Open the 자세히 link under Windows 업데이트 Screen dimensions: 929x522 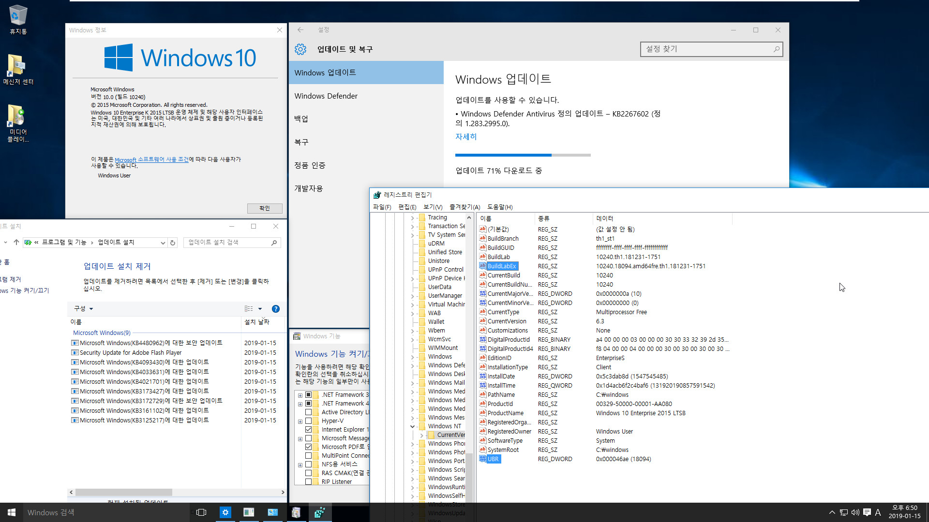(466, 137)
